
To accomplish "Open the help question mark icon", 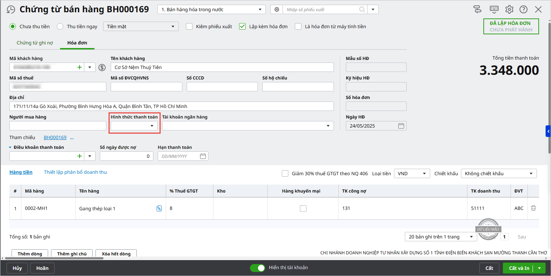I will coord(523,9).
